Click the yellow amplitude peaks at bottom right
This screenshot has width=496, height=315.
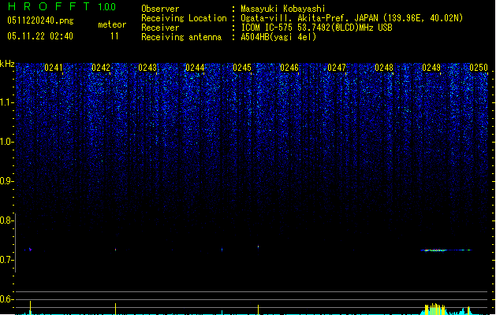click(x=434, y=309)
